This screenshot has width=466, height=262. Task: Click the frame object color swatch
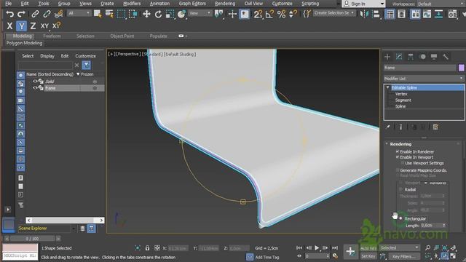[x=461, y=68]
